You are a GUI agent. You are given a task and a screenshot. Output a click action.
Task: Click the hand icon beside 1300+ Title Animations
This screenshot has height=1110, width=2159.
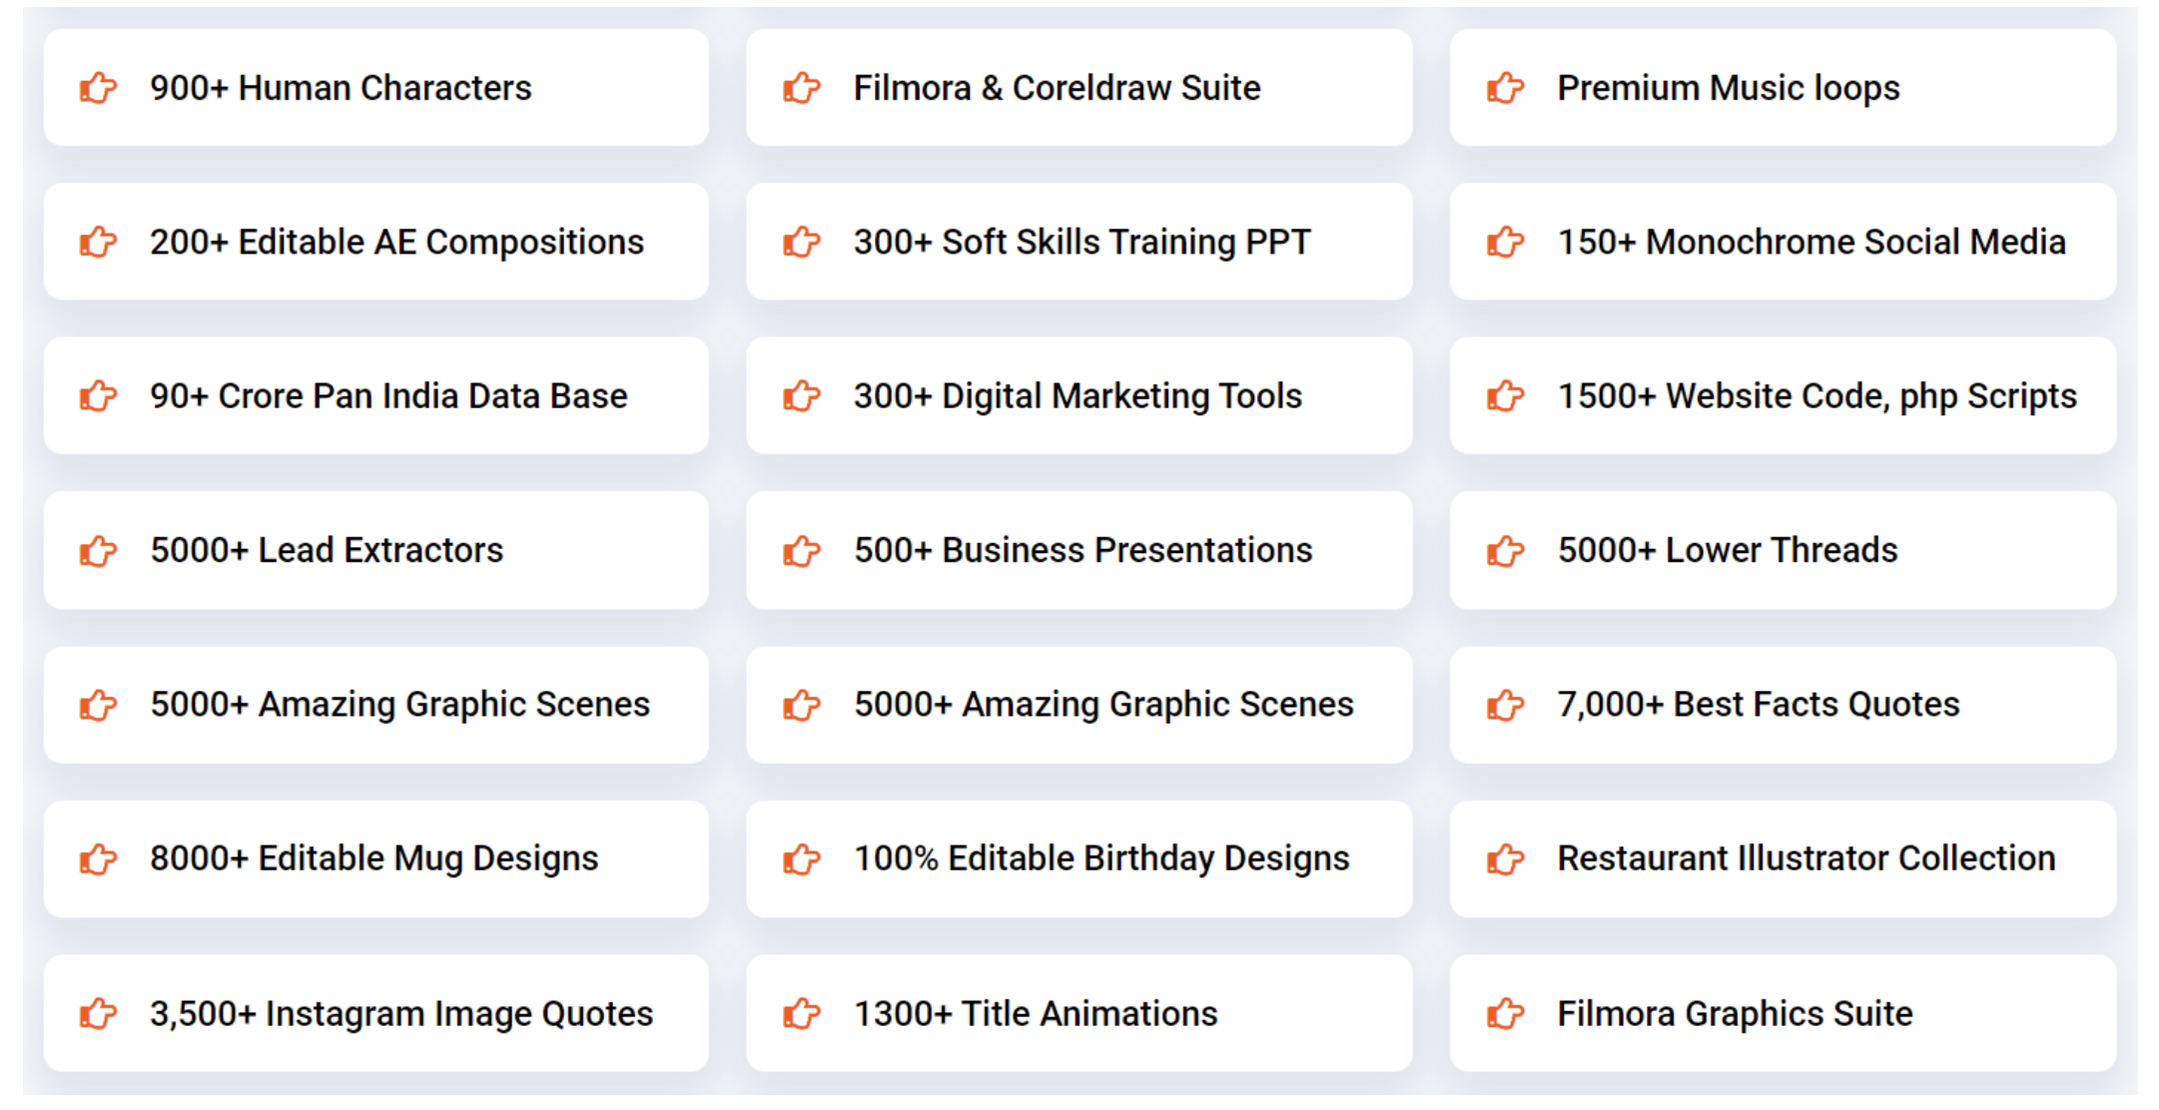[x=801, y=1013]
